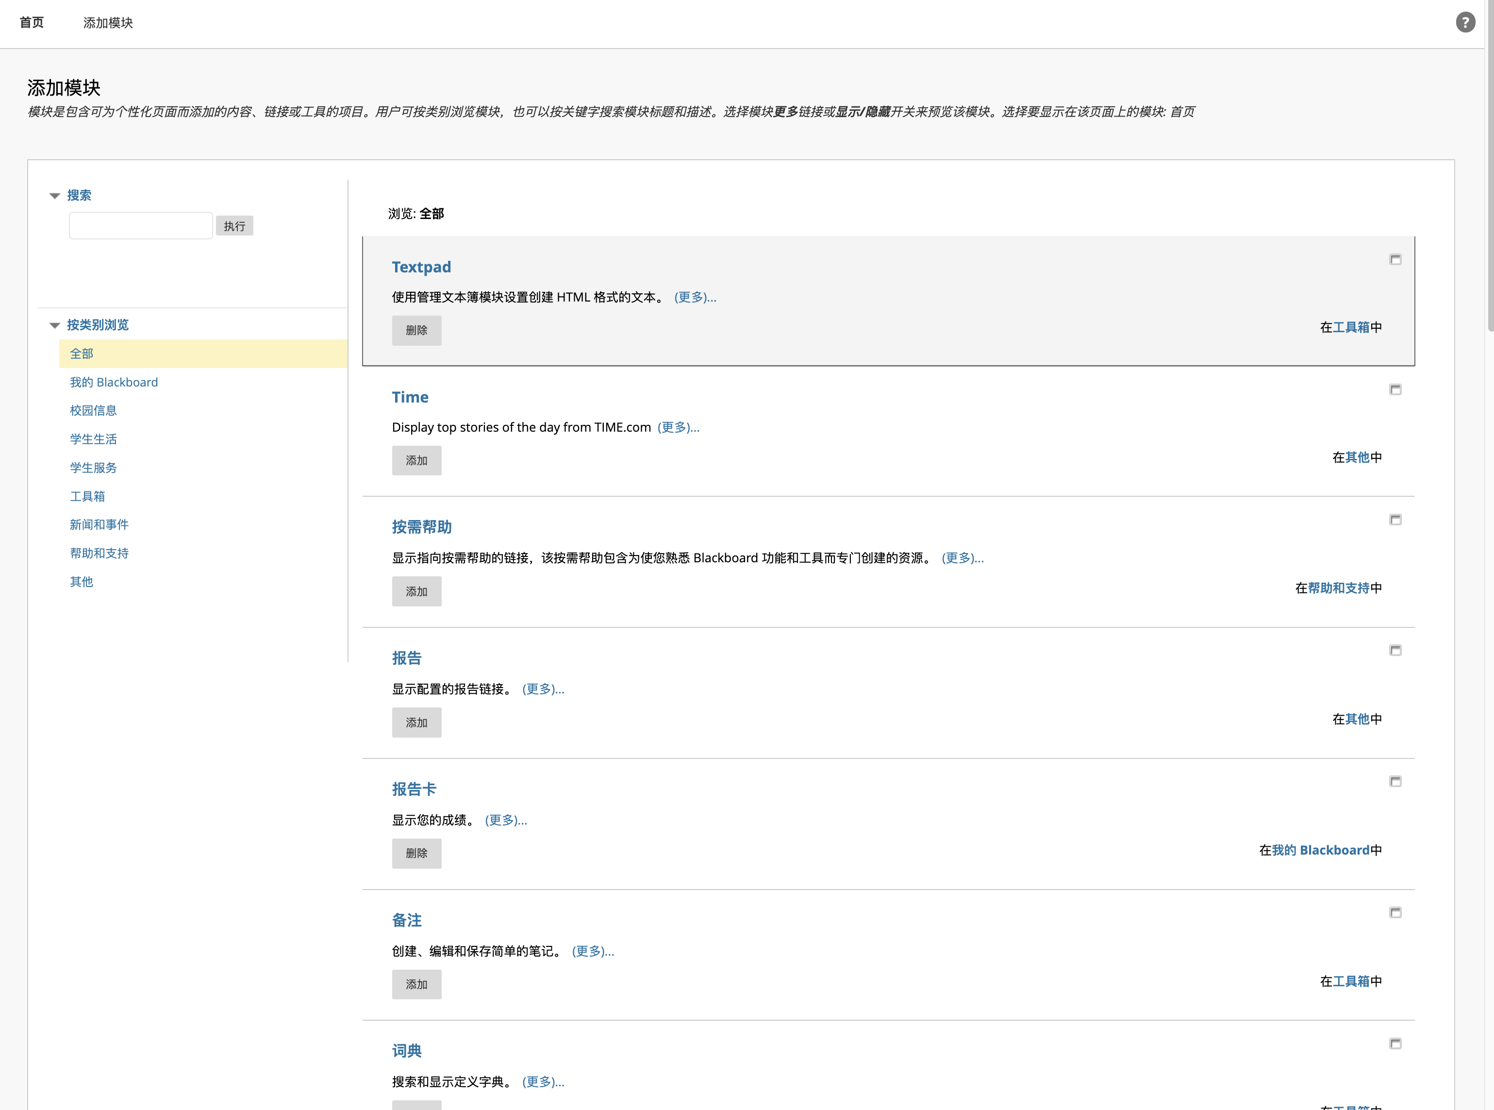Screen dimensions: 1494x1110
Task: Open the (更多) link for Time module
Action: (x=678, y=427)
